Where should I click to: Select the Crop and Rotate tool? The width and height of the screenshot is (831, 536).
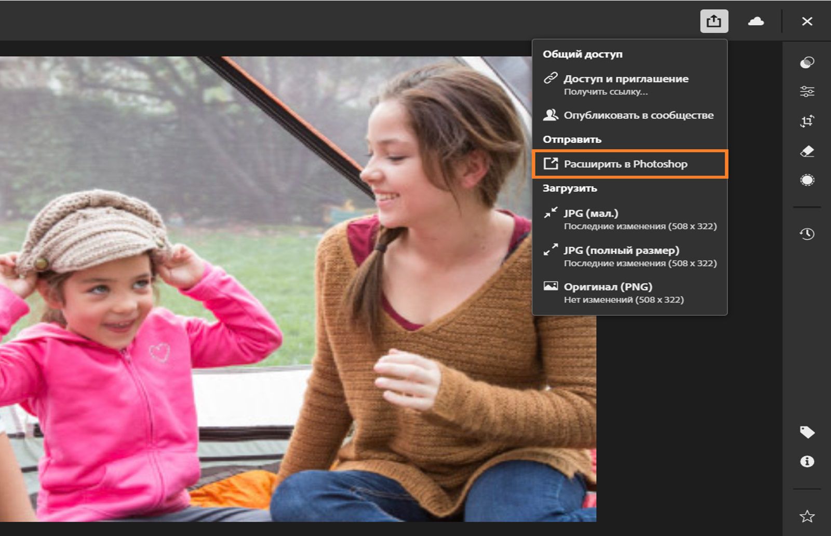[x=807, y=120]
